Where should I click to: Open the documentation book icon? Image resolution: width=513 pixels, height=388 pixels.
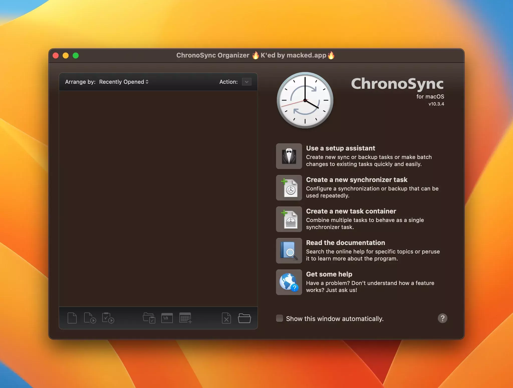(289, 251)
